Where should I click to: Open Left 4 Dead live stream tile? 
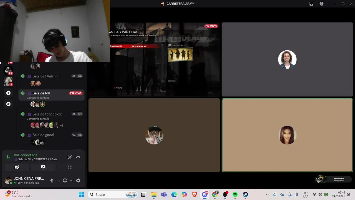(154, 59)
